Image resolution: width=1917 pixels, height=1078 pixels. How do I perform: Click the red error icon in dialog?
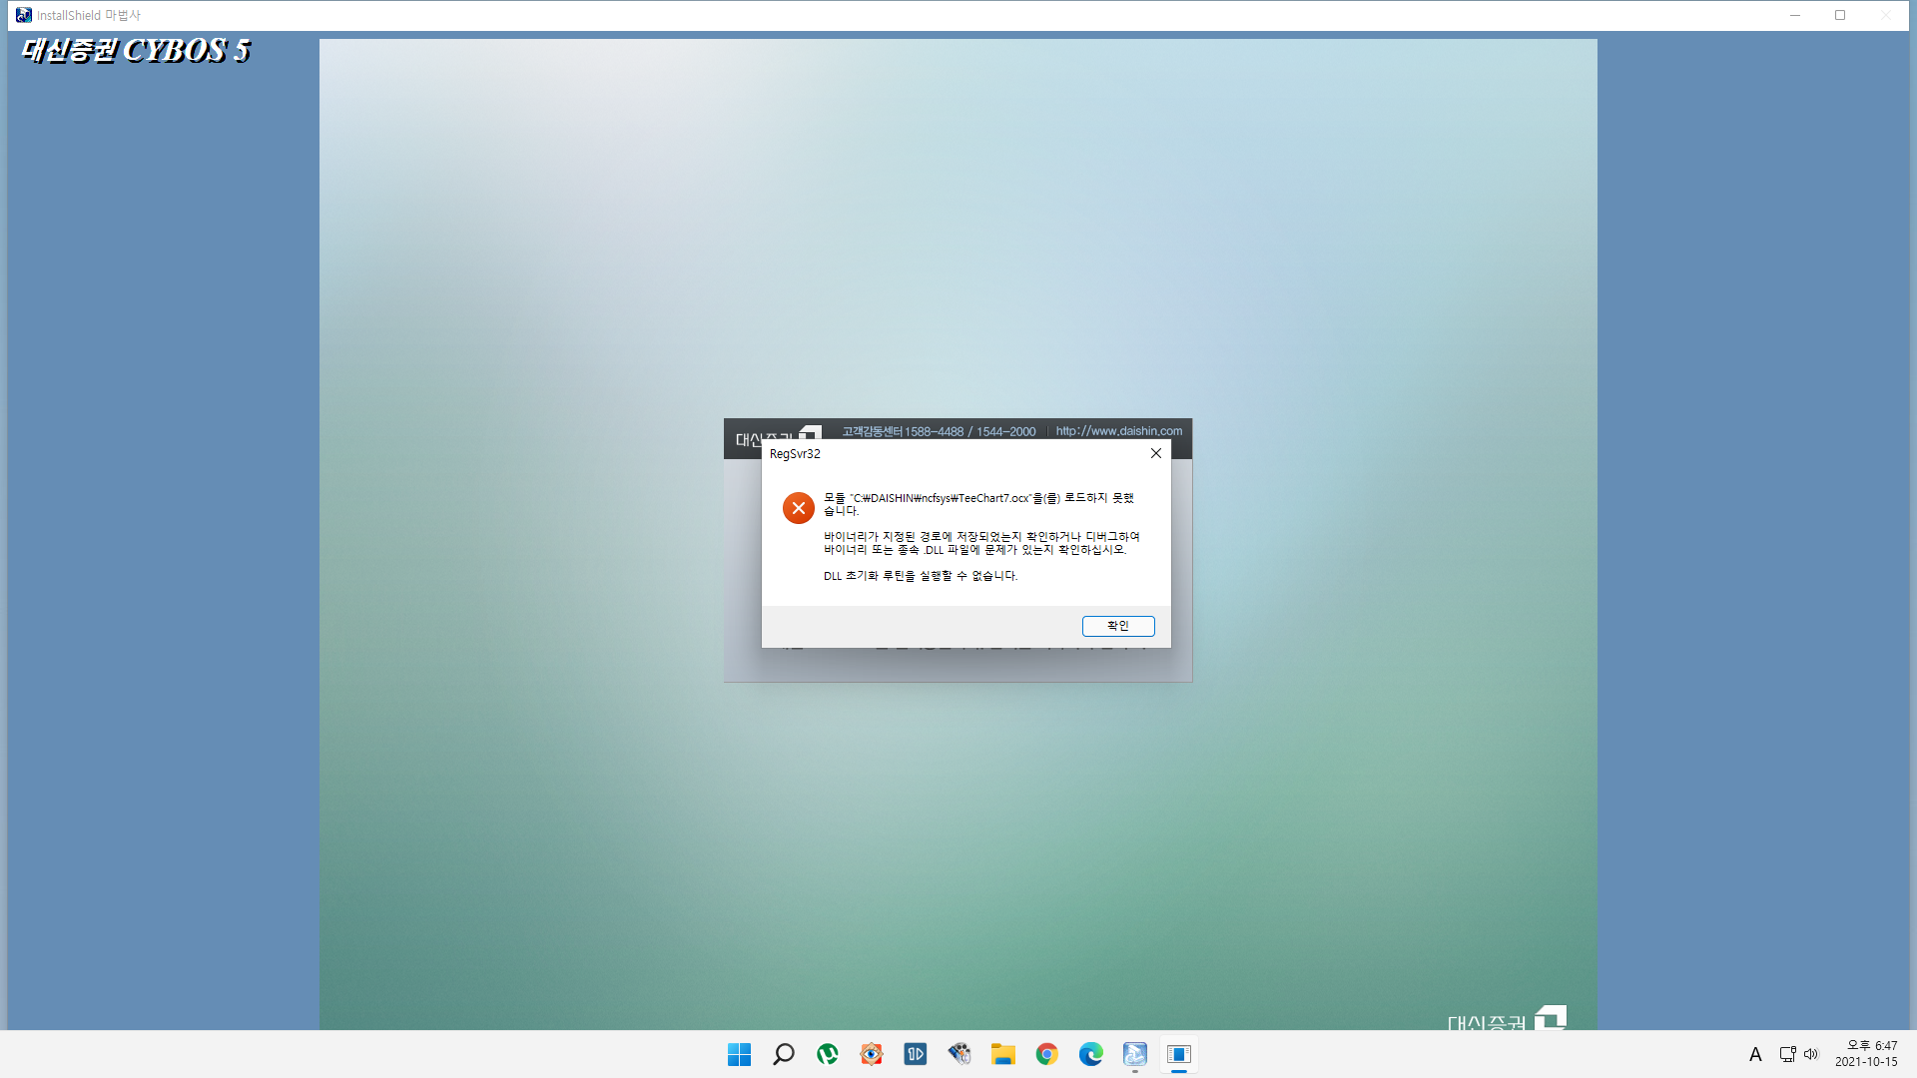pyautogui.click(x=799, y=508)
